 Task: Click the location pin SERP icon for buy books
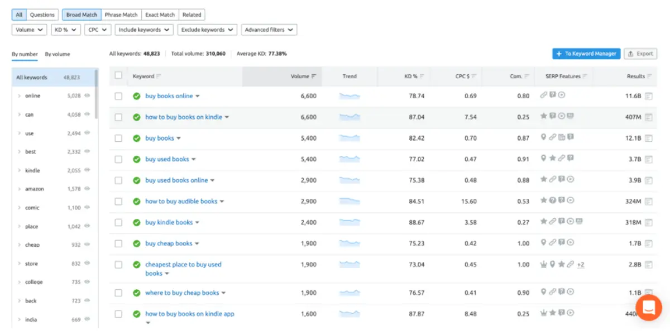543,137
